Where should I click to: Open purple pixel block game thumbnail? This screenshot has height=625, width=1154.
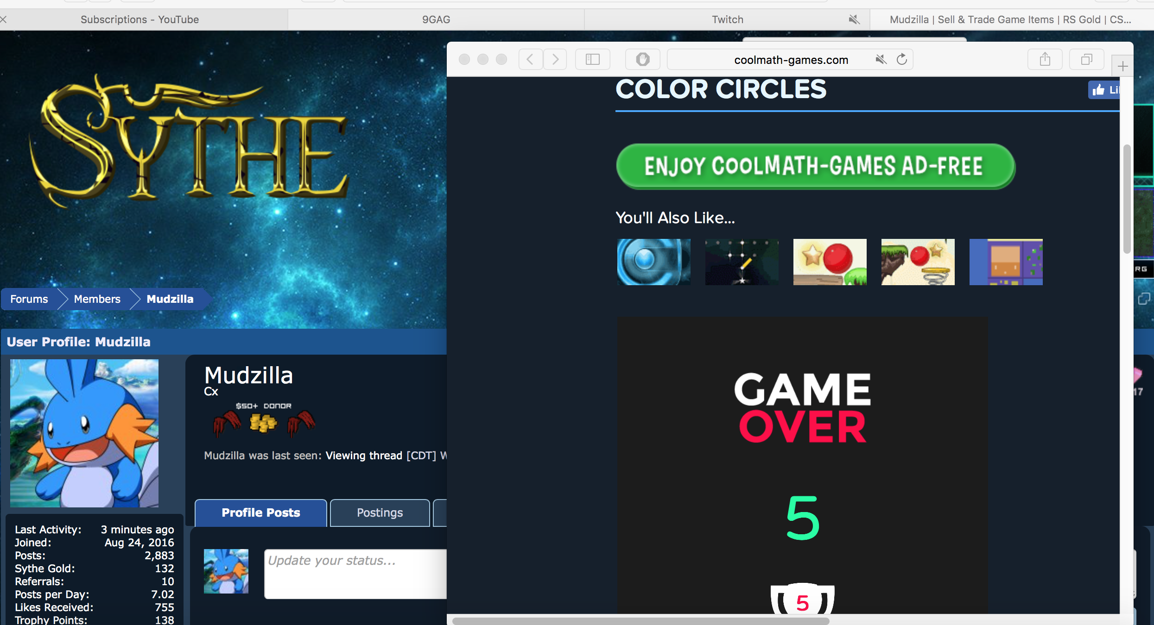(1006, 262)
